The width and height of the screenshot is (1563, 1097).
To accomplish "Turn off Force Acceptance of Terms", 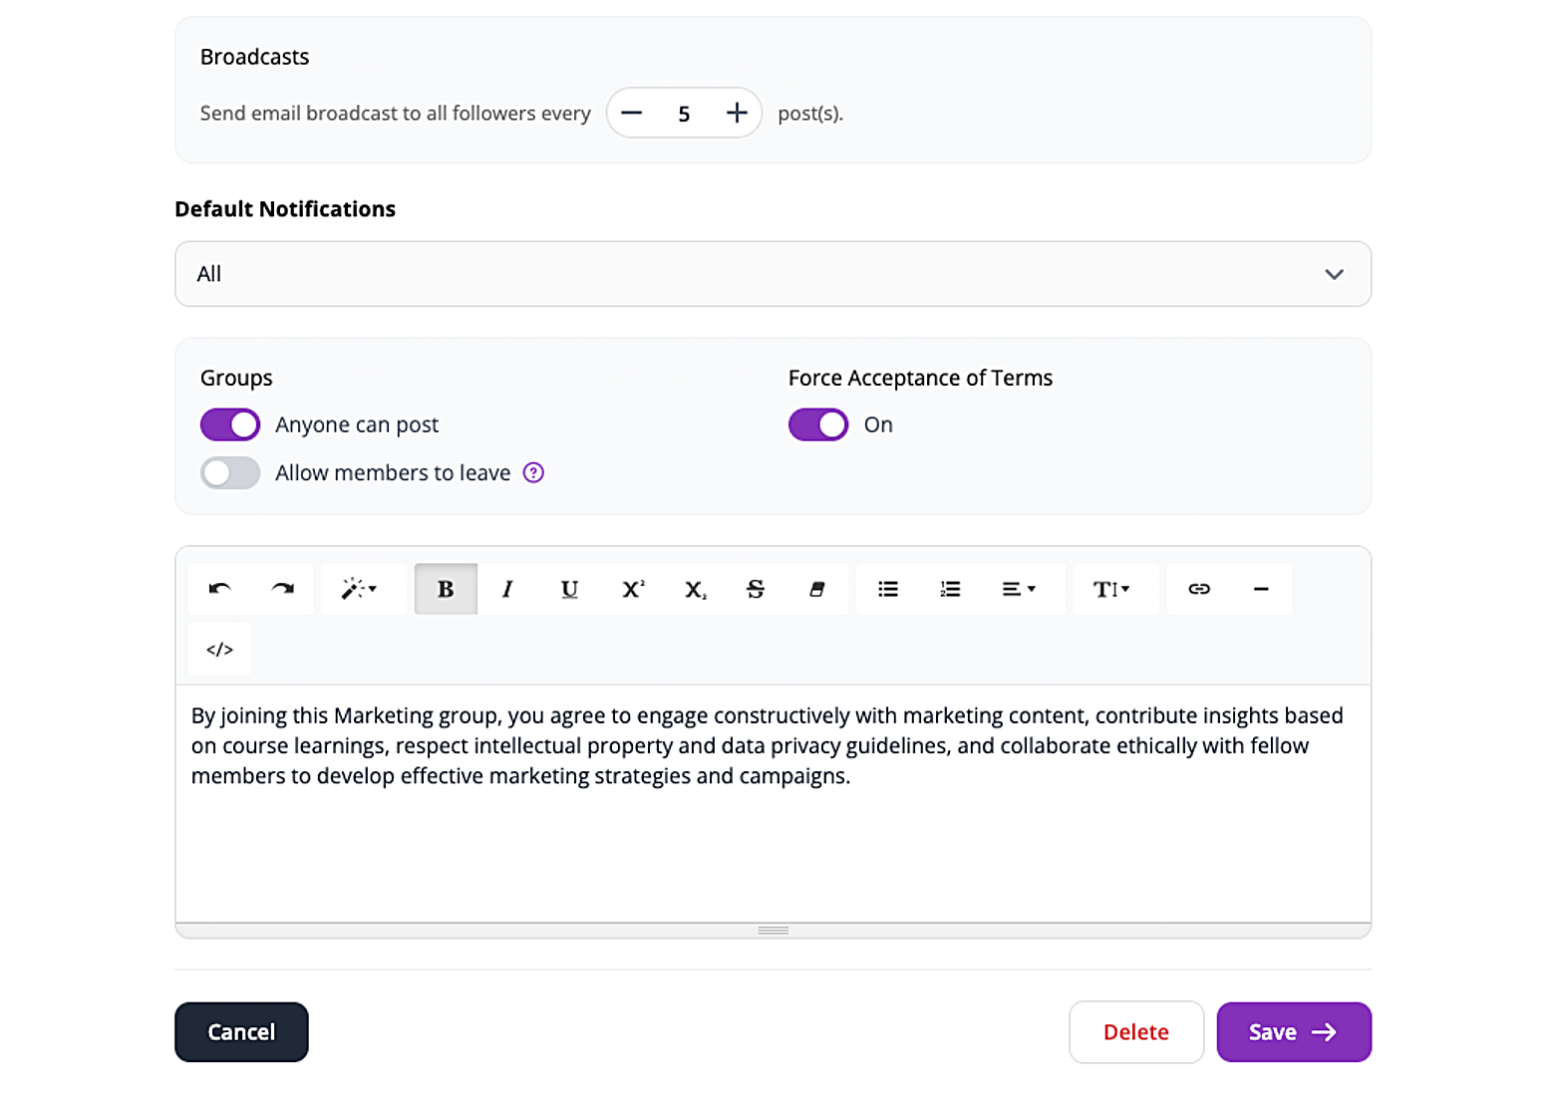I will tap(818, 424).
